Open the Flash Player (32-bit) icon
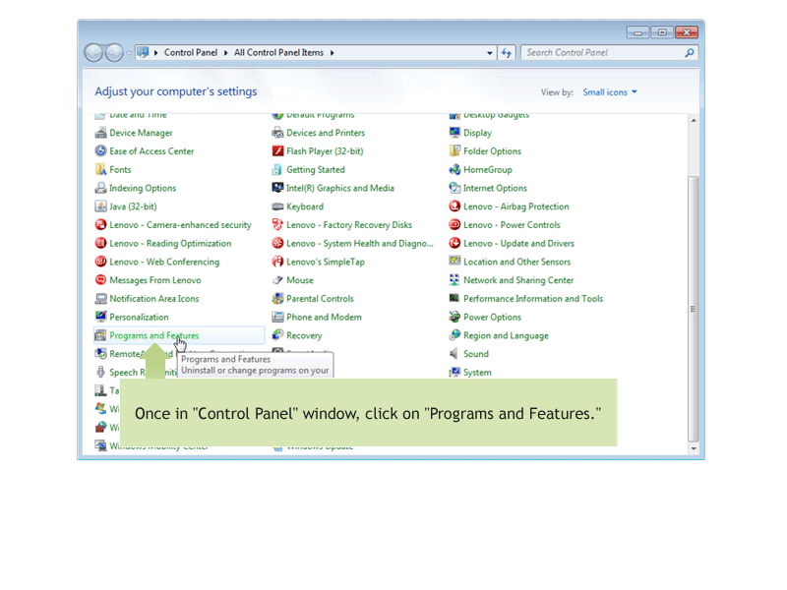 (x=277, y=151)
